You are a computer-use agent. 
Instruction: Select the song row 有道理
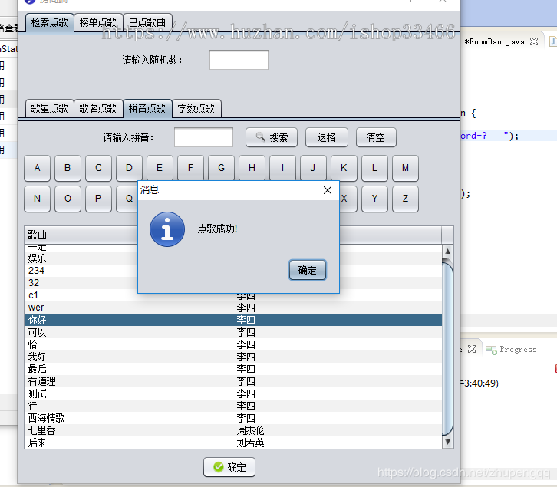[x=233, y=381]
